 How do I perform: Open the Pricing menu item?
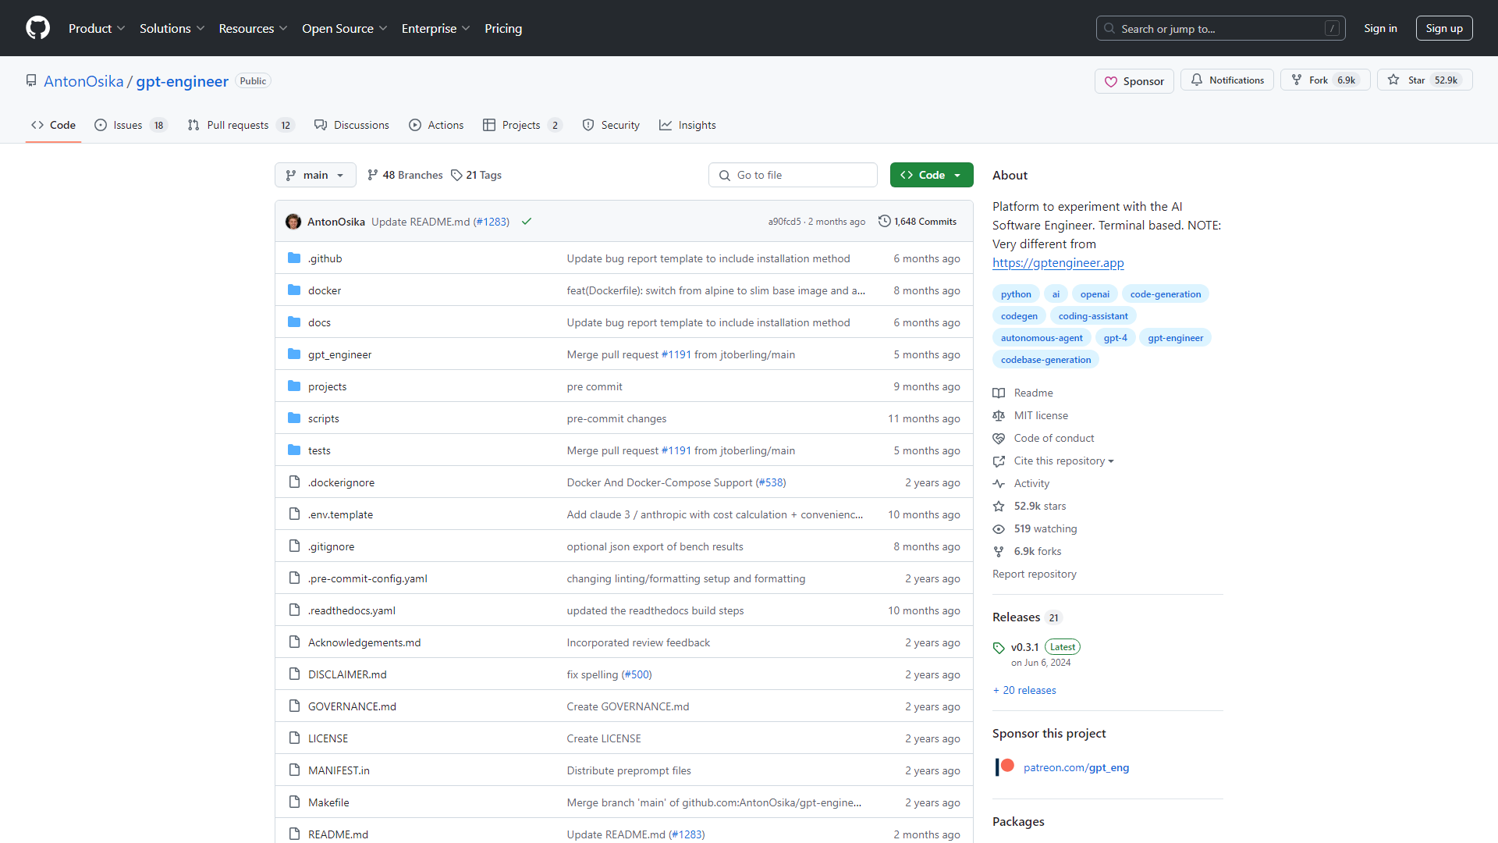[503, 28]
